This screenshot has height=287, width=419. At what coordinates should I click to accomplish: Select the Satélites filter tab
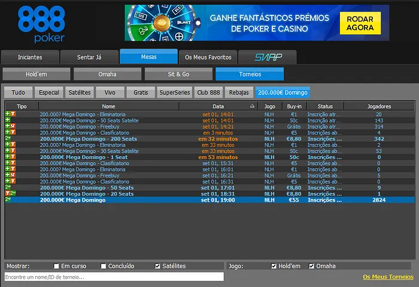tap(80, 92)
